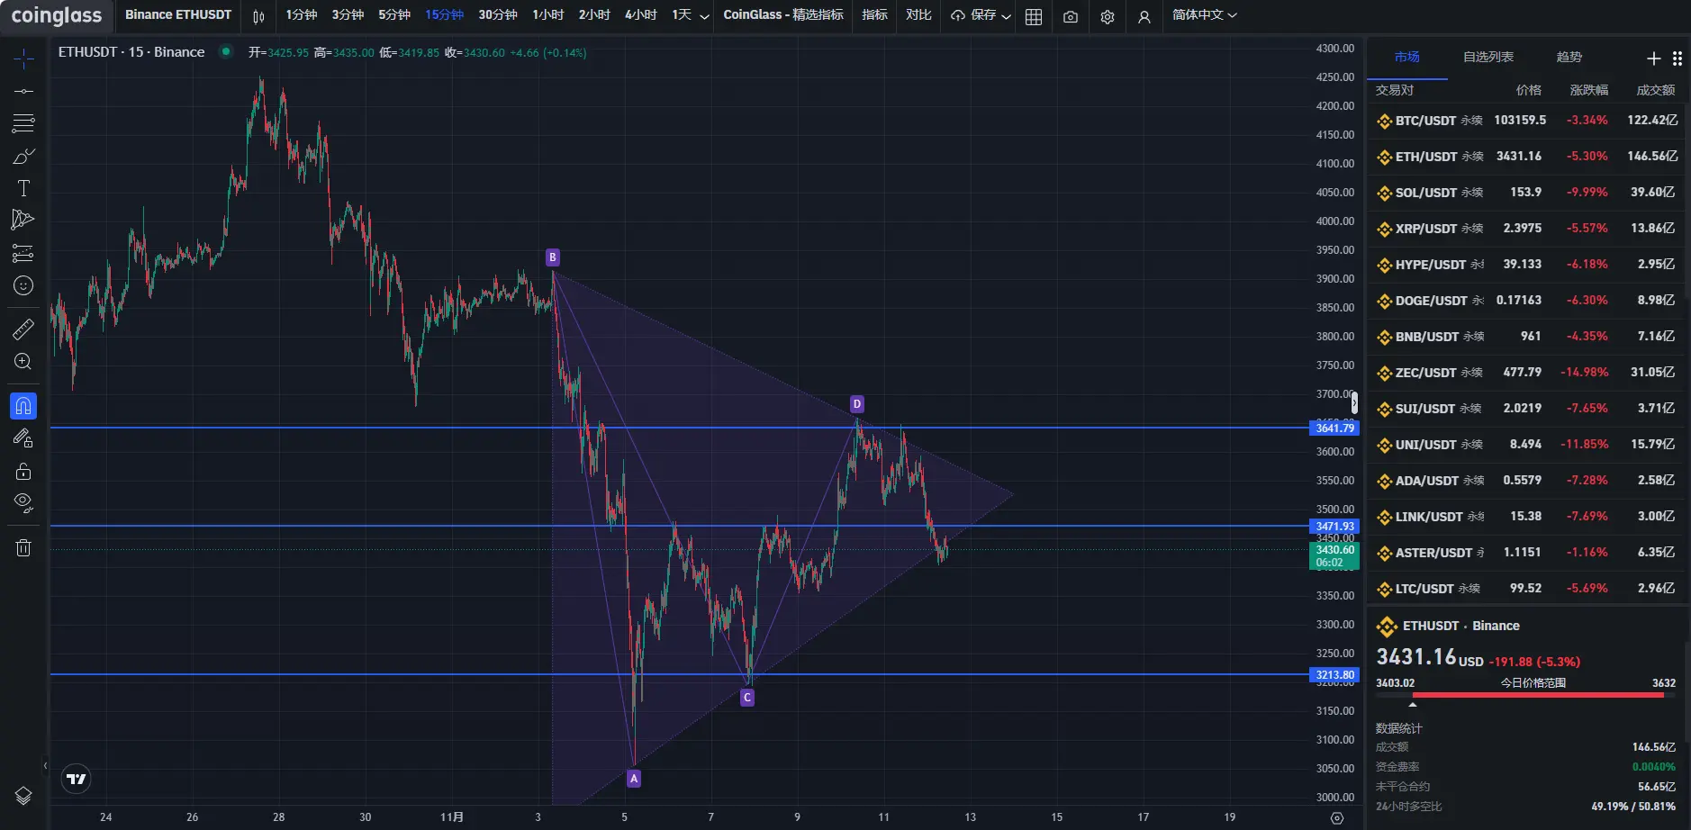Select the 15分钟 timeframe
Image resolution: width=1691 pixels, height=830 pixels.
point(445,15)
